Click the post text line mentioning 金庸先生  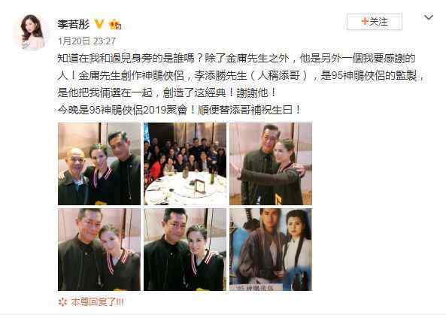236,59
